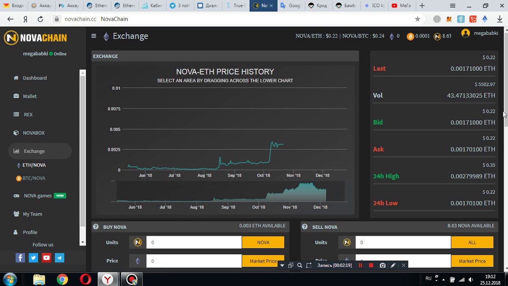Click the globe extension icon
Viewport: 508px width, 286px height.
pos(437,19)
